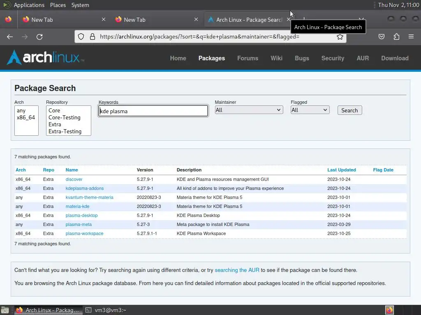
Task: Click the Firefox icon in the bottom-right tray
Action: 389,310
